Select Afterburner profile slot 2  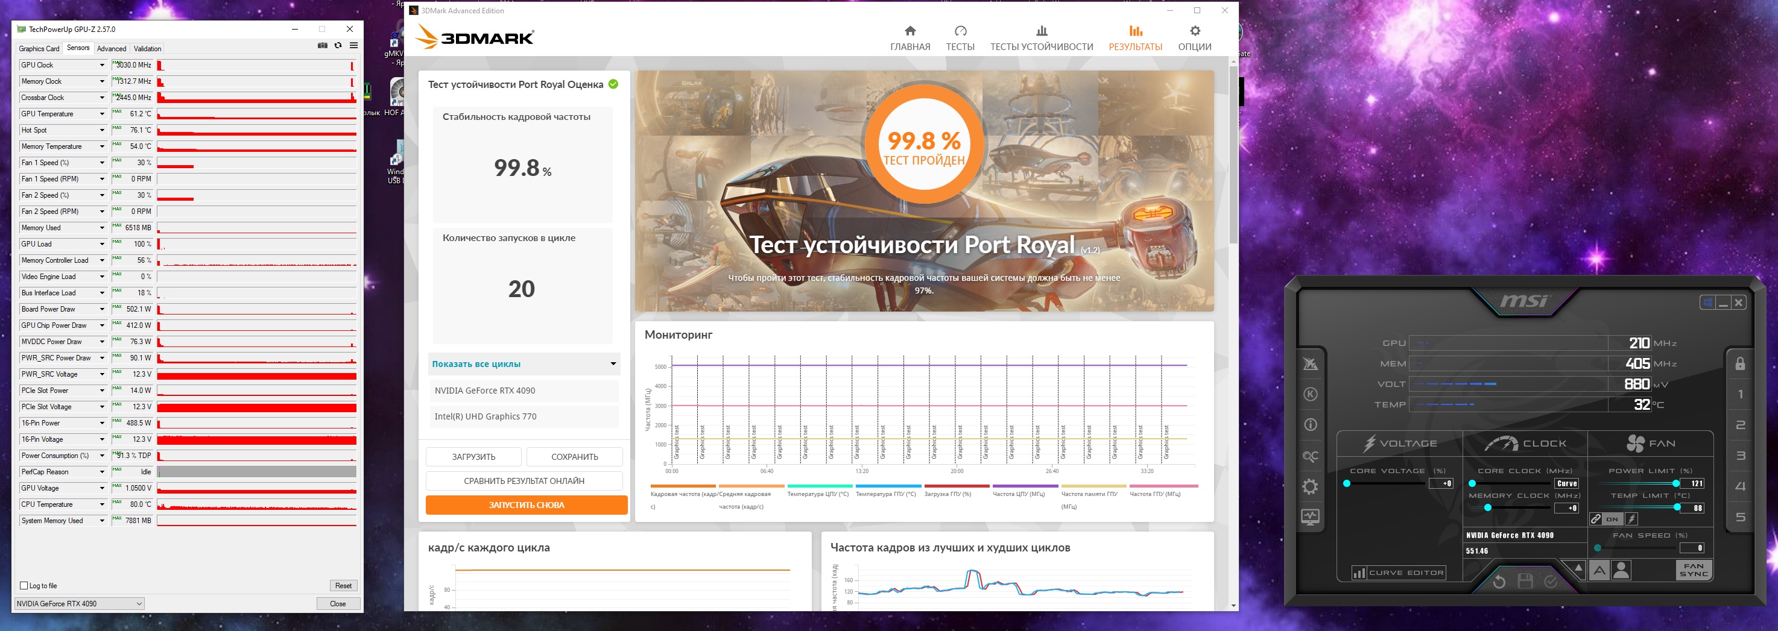pos(1740,425)
